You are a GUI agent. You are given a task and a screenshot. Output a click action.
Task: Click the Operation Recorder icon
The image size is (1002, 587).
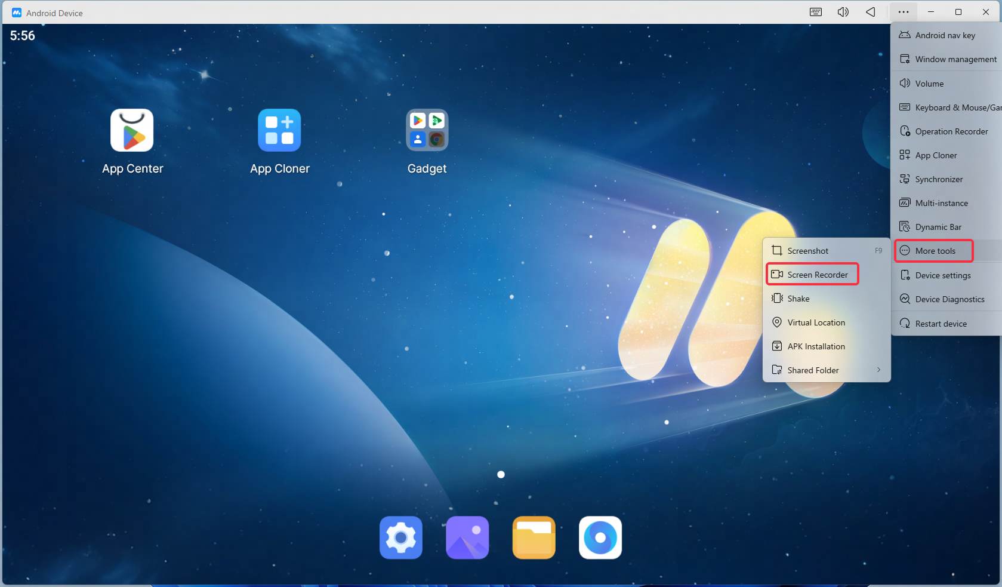click(905, 131)
